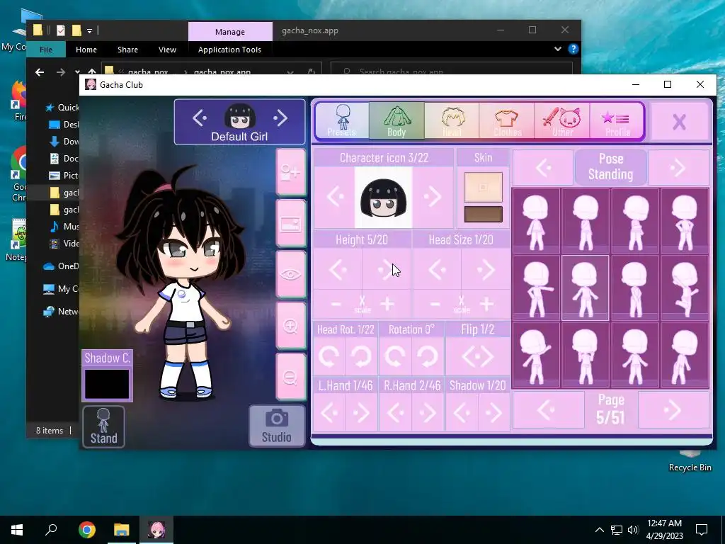Select next character icon arrow
Image resolution: width=725 pixels, height=544 pixels.
tap(433, 197)
